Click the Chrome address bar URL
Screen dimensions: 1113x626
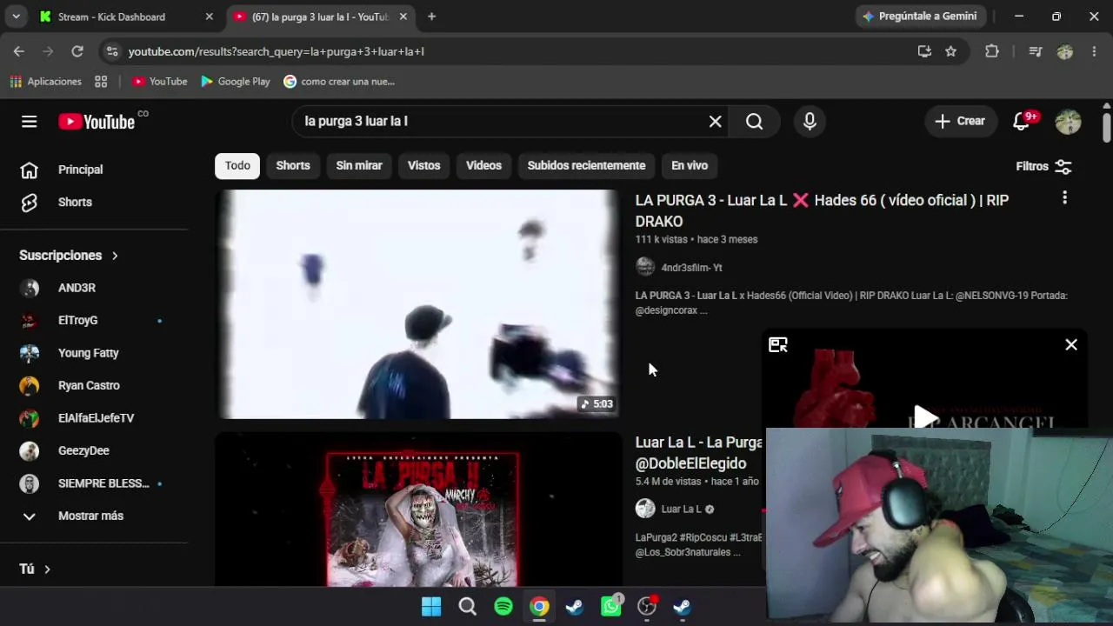[x=277, y=51]
